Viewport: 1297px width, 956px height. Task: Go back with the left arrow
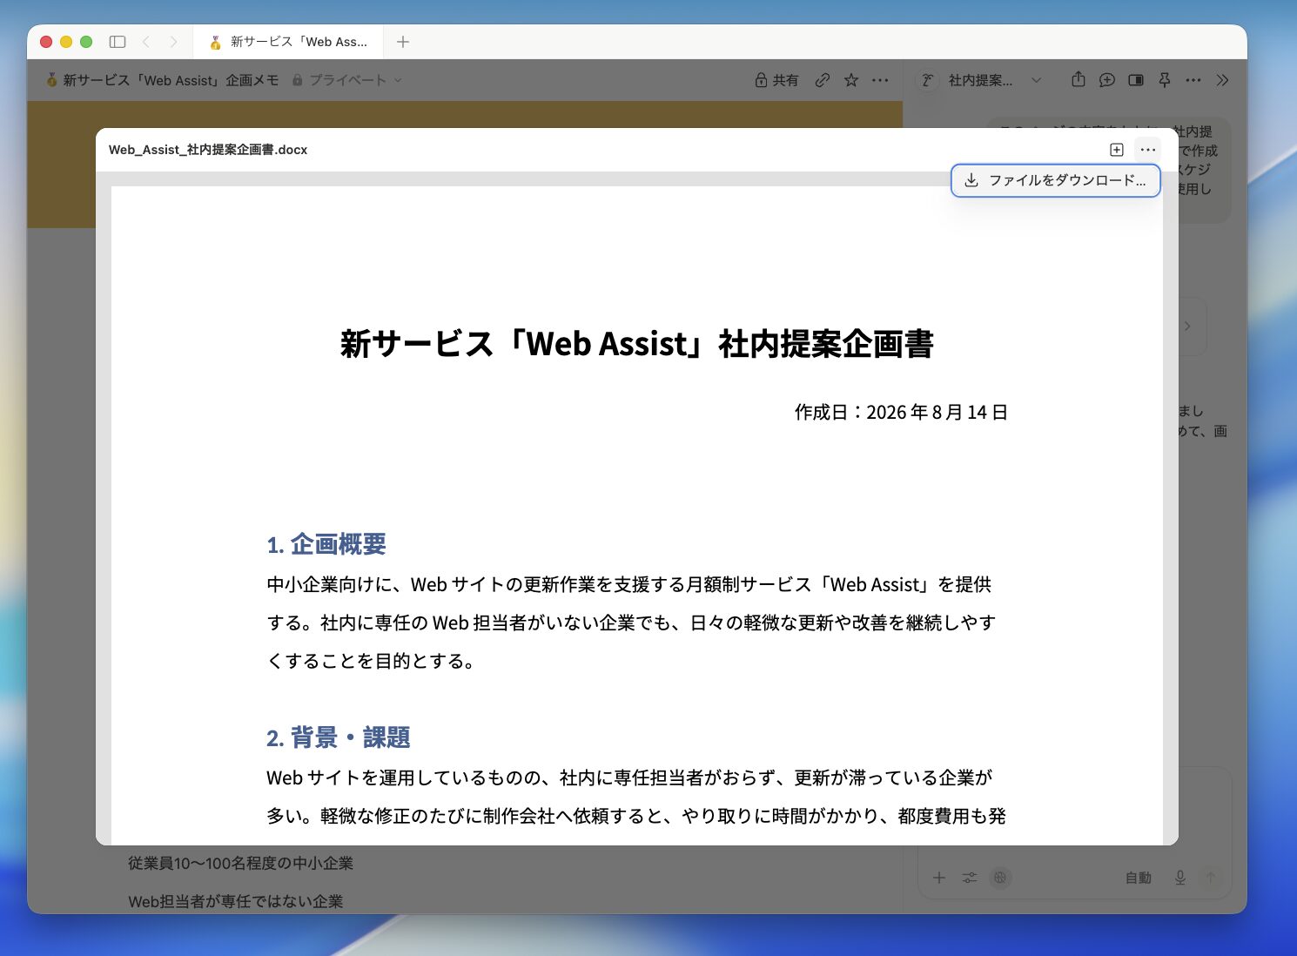pyautogui.click(x=146, y=42)
